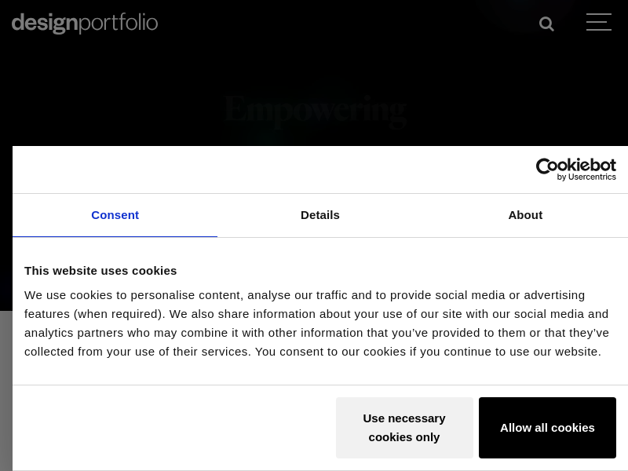
Task: Click the dimmed "Empowering" hero headline
Action: tap(315, 108)
